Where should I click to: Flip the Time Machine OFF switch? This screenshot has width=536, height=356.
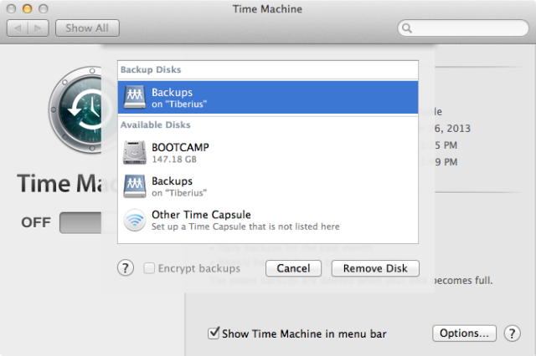tap(80, 222)
